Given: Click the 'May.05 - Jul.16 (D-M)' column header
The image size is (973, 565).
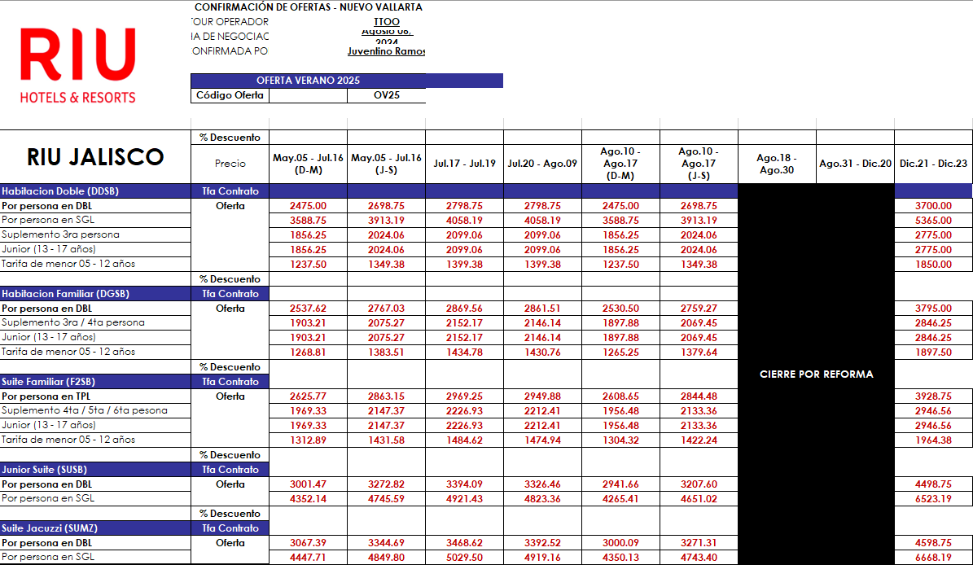Looking at the screenshot, I should coord(309,164).
